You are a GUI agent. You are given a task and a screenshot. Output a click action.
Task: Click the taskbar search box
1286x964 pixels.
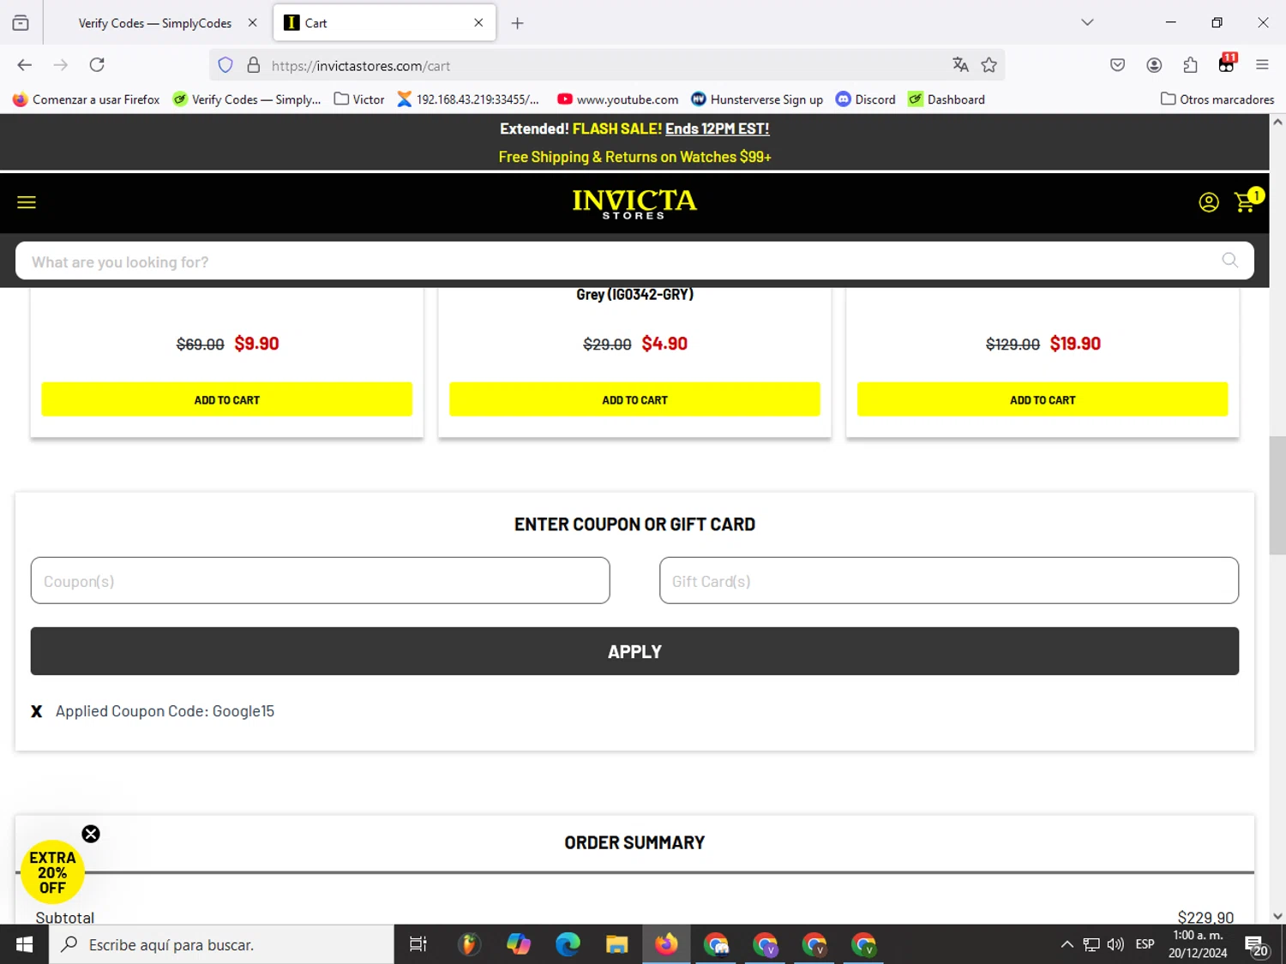(221, 944)
